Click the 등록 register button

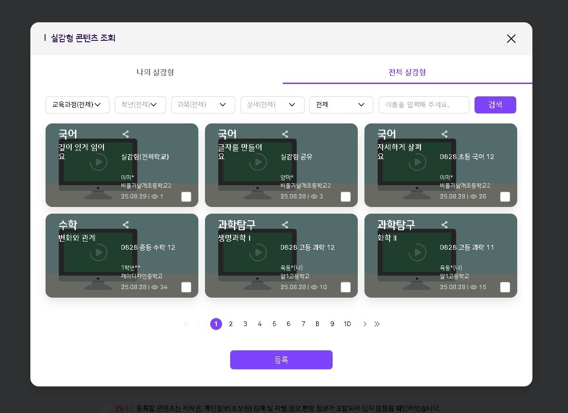(281, 360)
